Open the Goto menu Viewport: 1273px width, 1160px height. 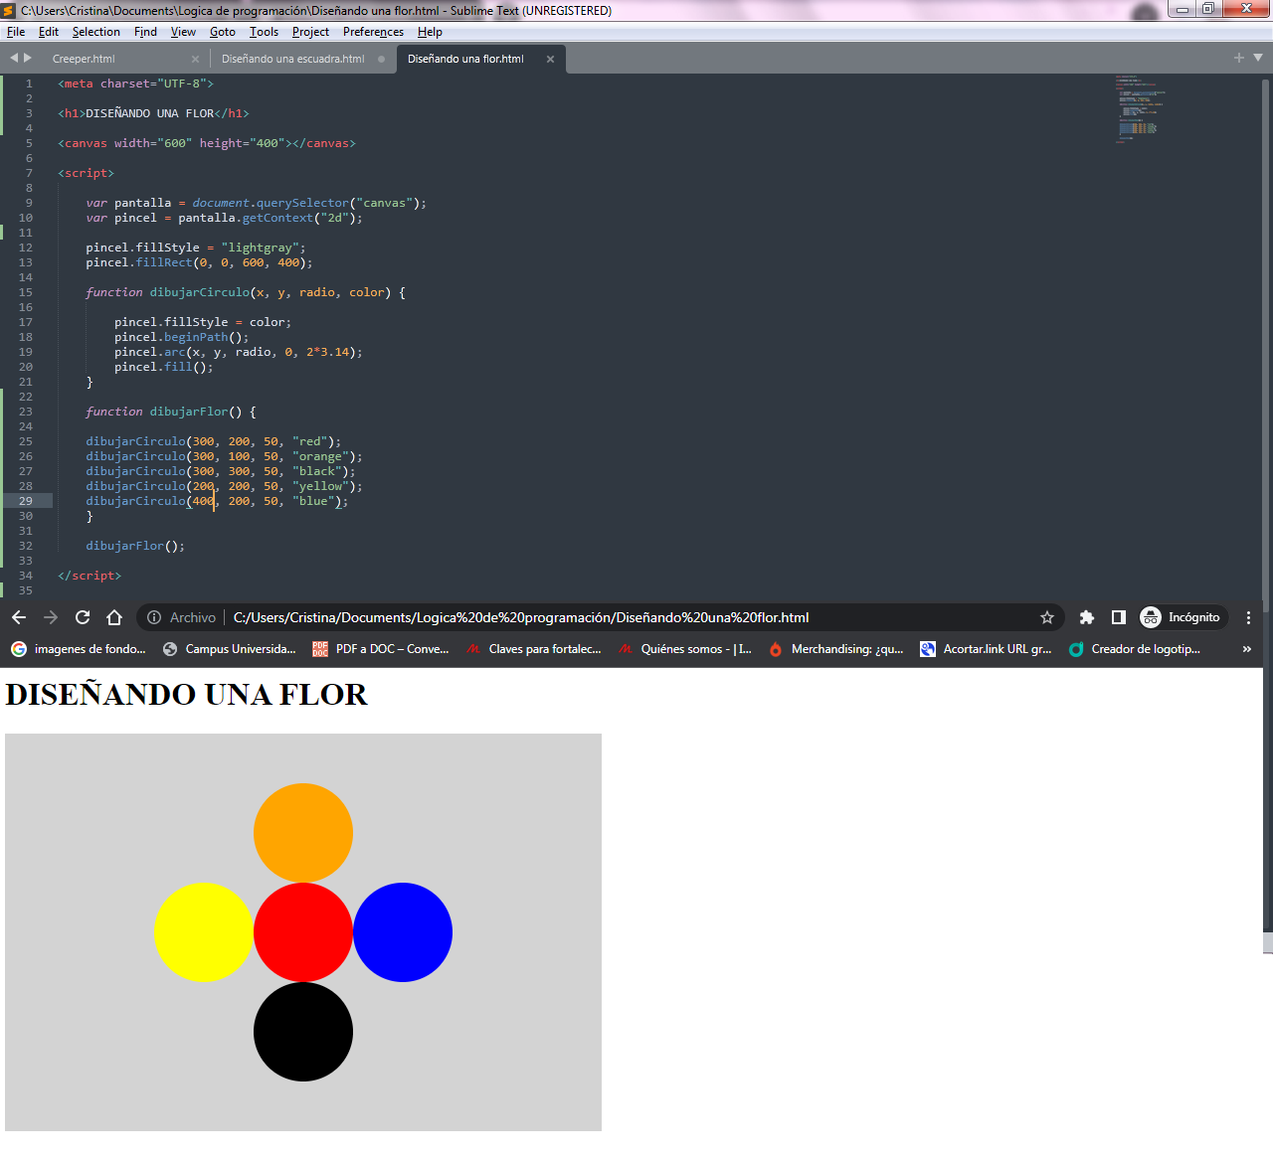(223, 32)
